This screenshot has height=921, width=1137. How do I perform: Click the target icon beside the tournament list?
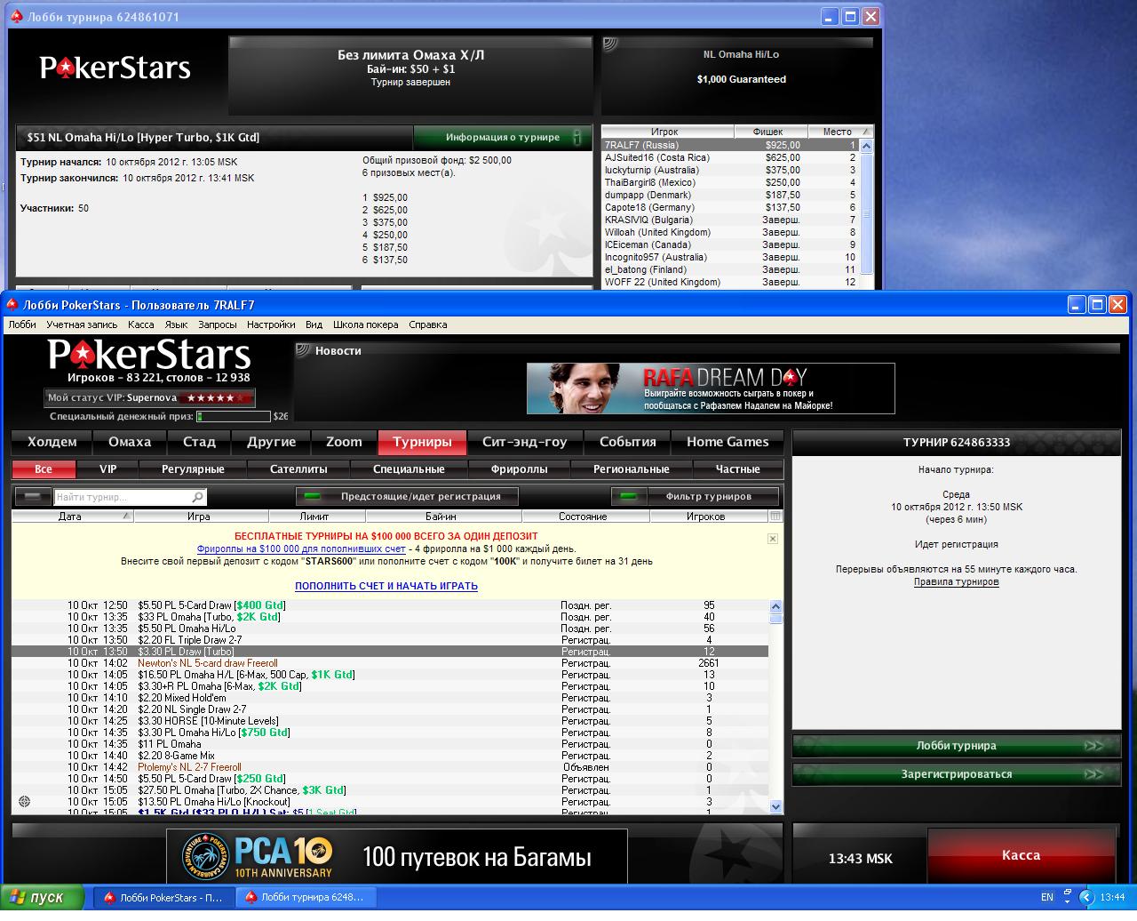click(25, 802)
